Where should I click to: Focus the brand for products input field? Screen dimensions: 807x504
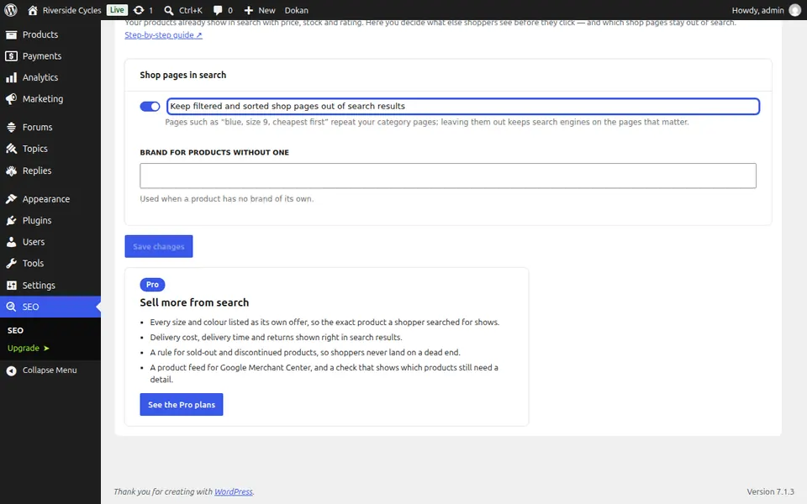(x=448, y=176)
